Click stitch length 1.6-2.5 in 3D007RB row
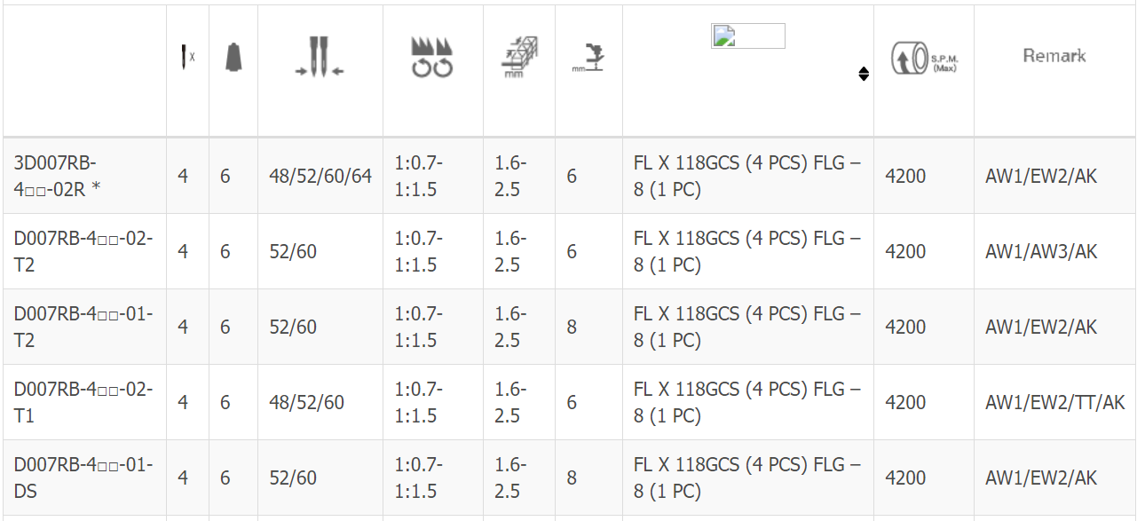Image resolution: width=1145 pixels, height=521 pixels. click(x=510, y=176)
